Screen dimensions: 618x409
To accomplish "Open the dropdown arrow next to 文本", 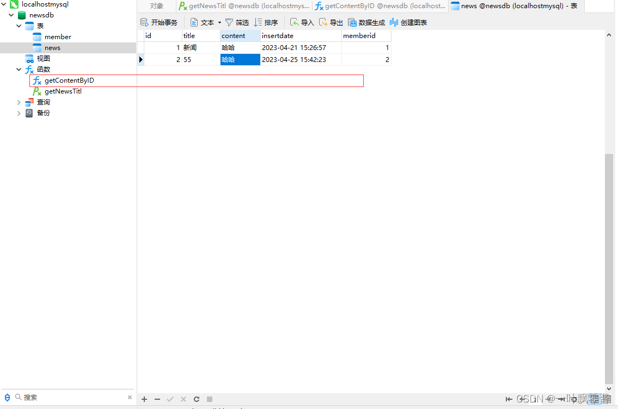I will coord(219,22).
